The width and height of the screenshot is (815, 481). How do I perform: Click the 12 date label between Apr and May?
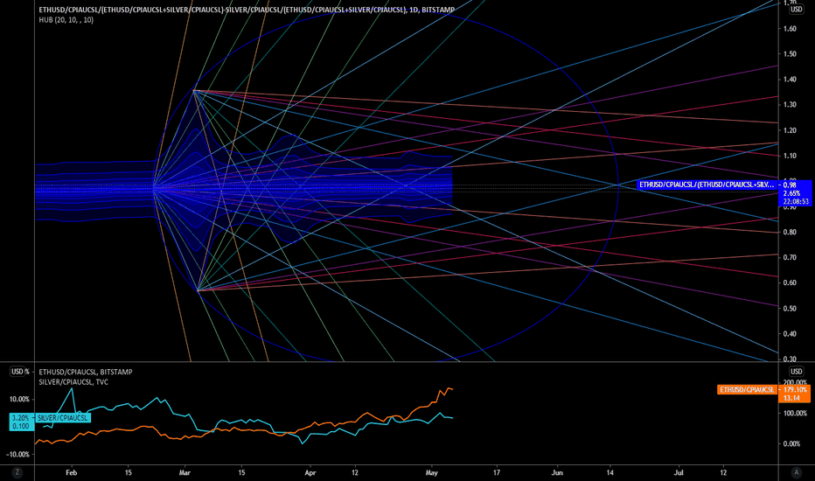click(x=355, y=472)
